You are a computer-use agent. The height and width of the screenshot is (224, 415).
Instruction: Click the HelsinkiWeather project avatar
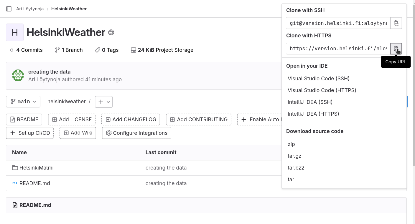tap(15, 32)
